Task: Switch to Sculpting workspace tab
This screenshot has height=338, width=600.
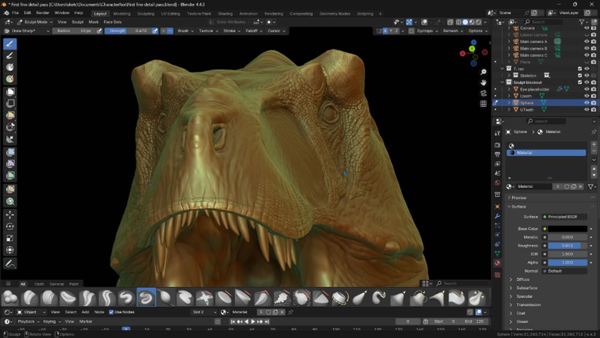Action: tap(146, 13)
